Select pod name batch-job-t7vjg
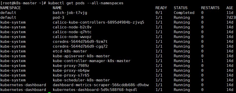The image size is (236, 93). pyautogui.click(x=70, y=13)
